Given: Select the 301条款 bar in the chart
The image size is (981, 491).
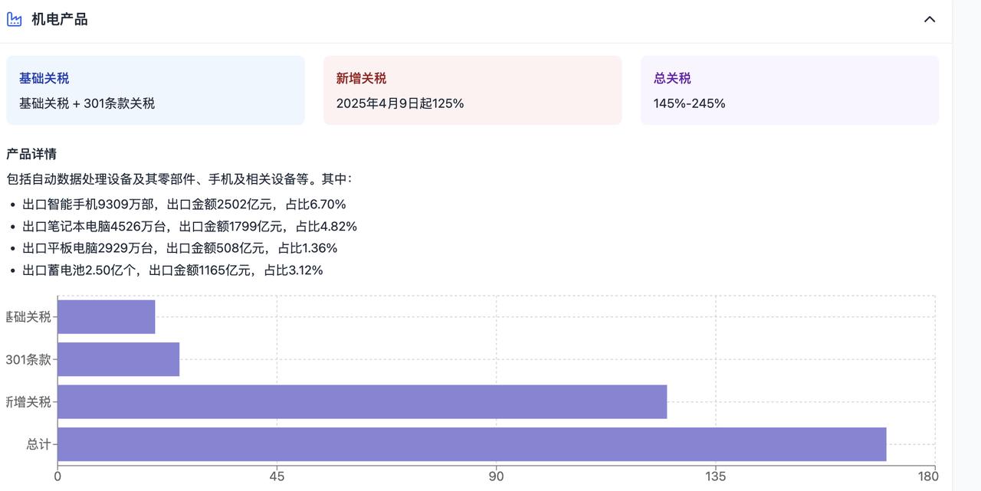Looking at the screenshot, I should click(x=119, y=358).
